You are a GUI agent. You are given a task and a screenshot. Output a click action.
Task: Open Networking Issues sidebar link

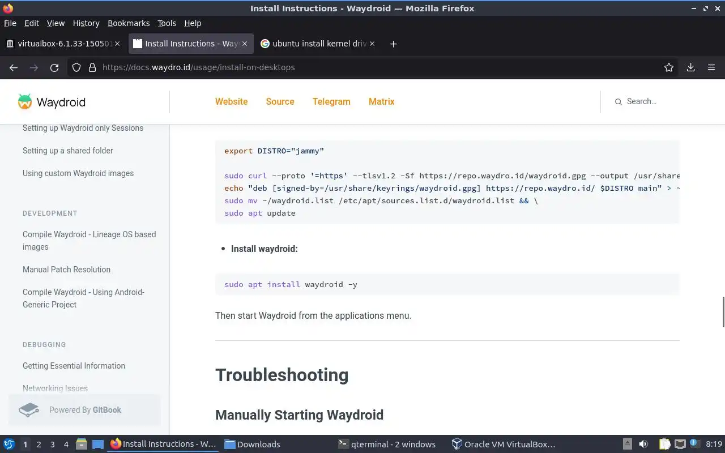(x=55, y=388)
